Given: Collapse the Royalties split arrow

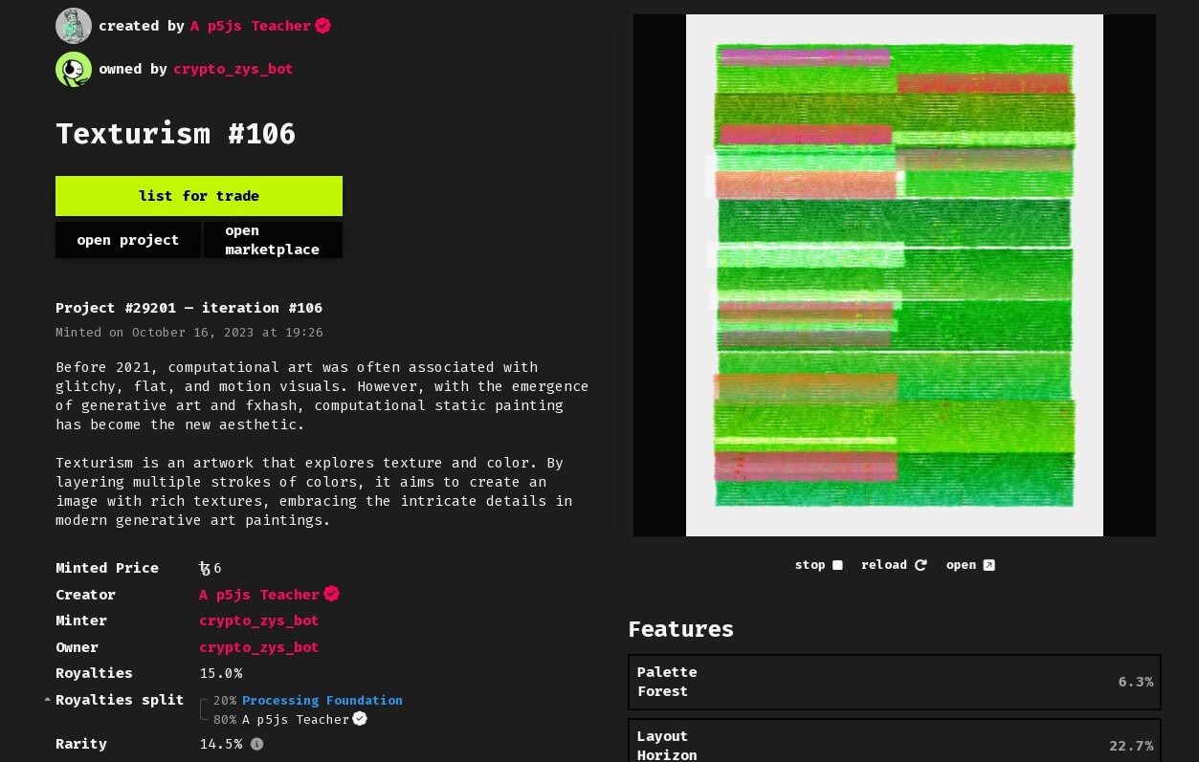Looking at the screenshot, I should click(x=48, y=700).
